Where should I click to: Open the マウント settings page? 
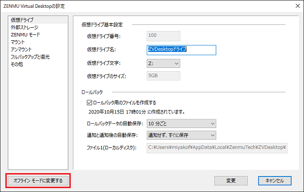coord(17,42)
